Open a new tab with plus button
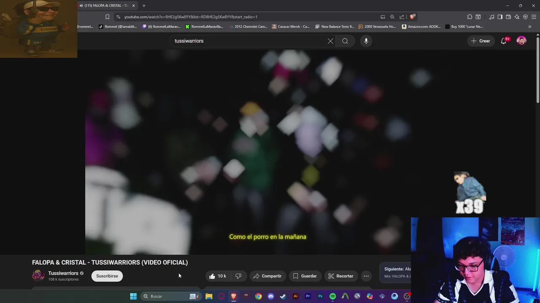Screen dimensions: 540x303 tap(144, 5)
